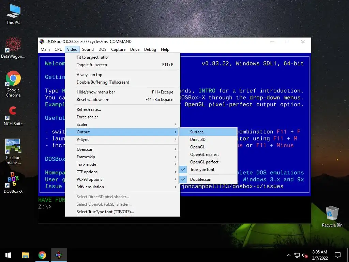Screen dimensions: 349x262
Task: Expand the Text-mode submenu
Action: click(x=122, y=164)
